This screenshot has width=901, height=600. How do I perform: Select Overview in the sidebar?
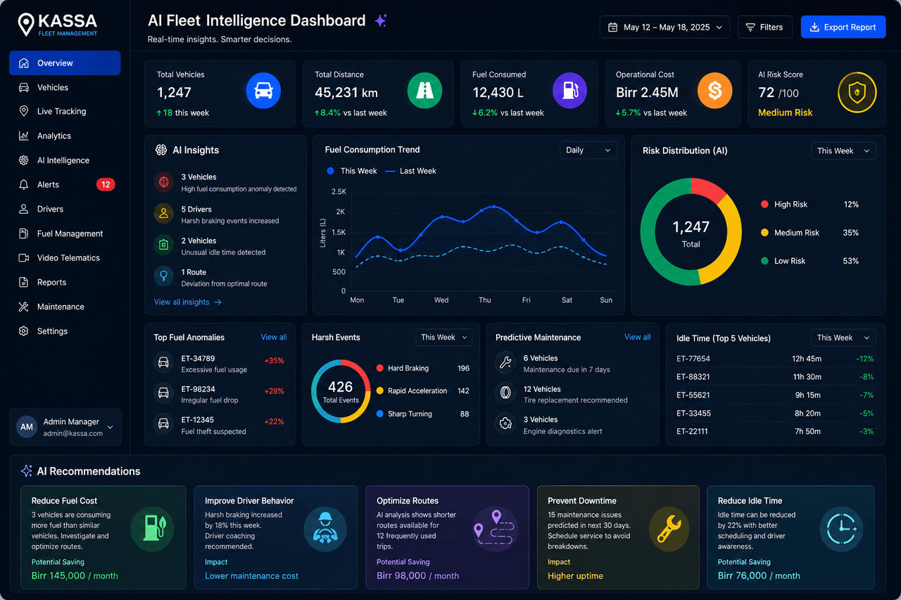(65, 63)
